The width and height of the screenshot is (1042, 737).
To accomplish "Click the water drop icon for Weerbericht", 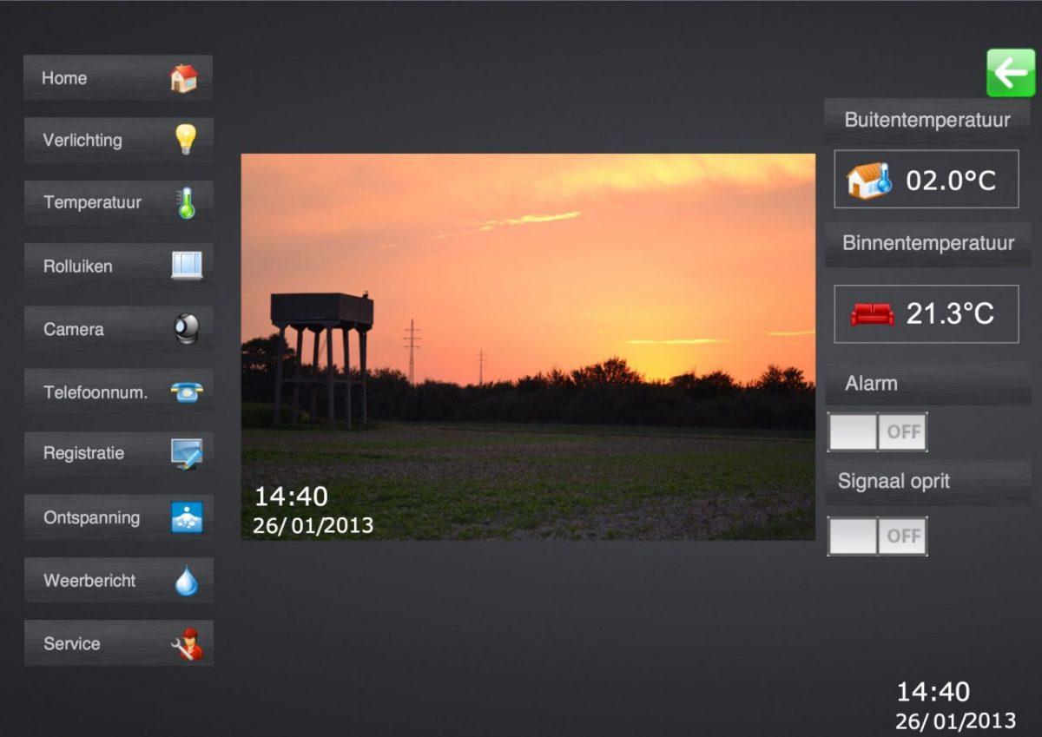I will (186, 581).
